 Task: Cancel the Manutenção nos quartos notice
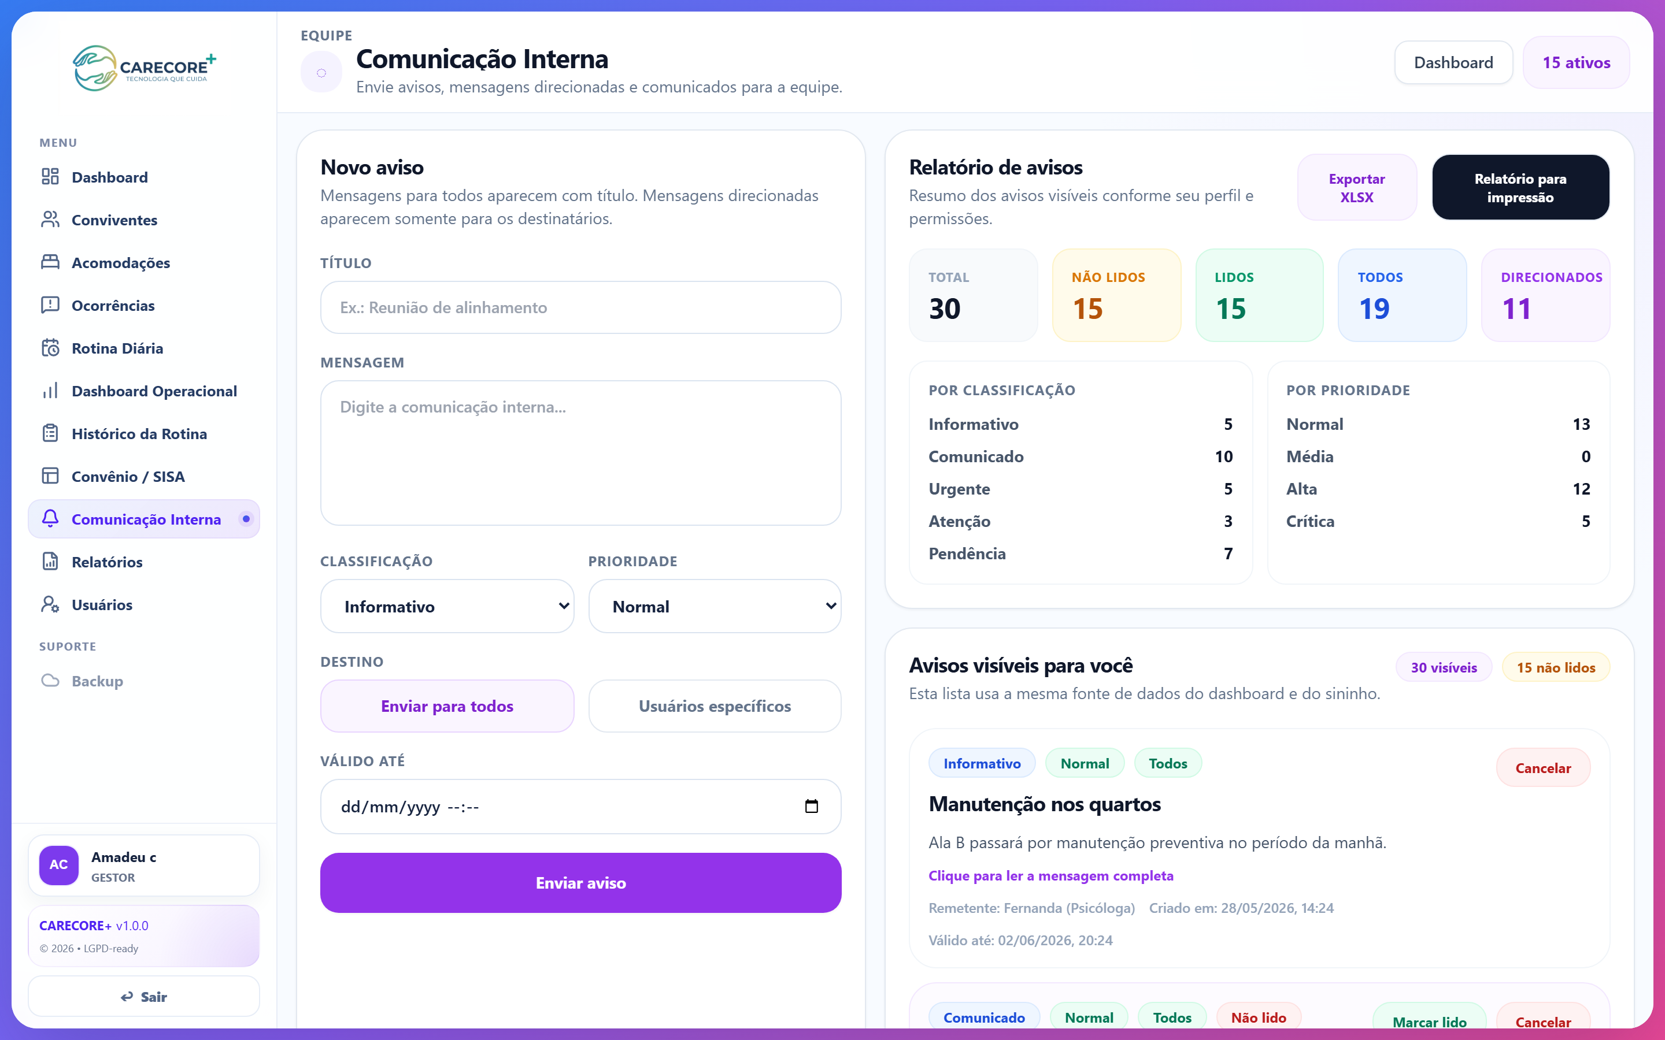click(1543, 768)
